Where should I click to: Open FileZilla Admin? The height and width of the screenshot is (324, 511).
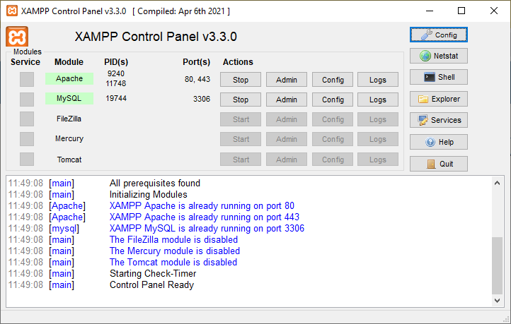(x=287, y=119)
